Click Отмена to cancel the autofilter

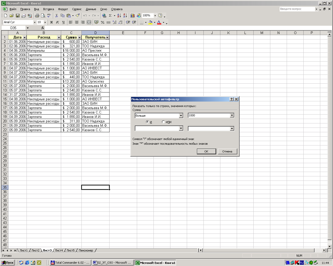click(227, 151)
